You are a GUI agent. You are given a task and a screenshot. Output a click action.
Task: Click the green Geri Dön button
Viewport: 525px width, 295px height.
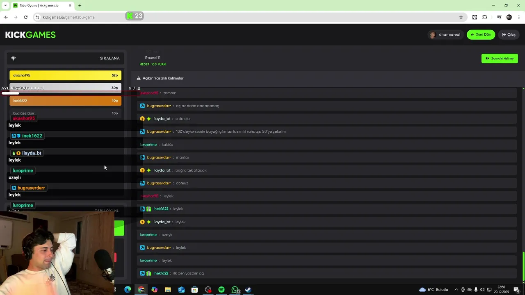[x=481, y=35]
